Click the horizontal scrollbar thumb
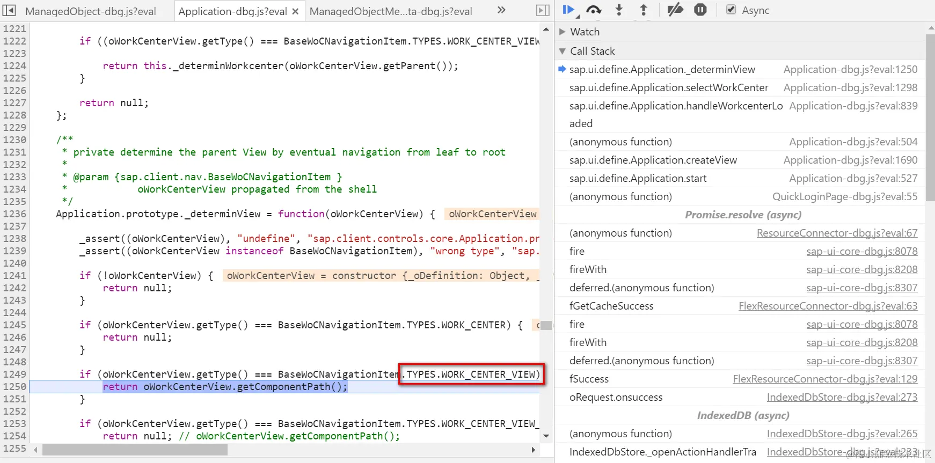The height and width of the screenshot is (463, 935). 135,450
